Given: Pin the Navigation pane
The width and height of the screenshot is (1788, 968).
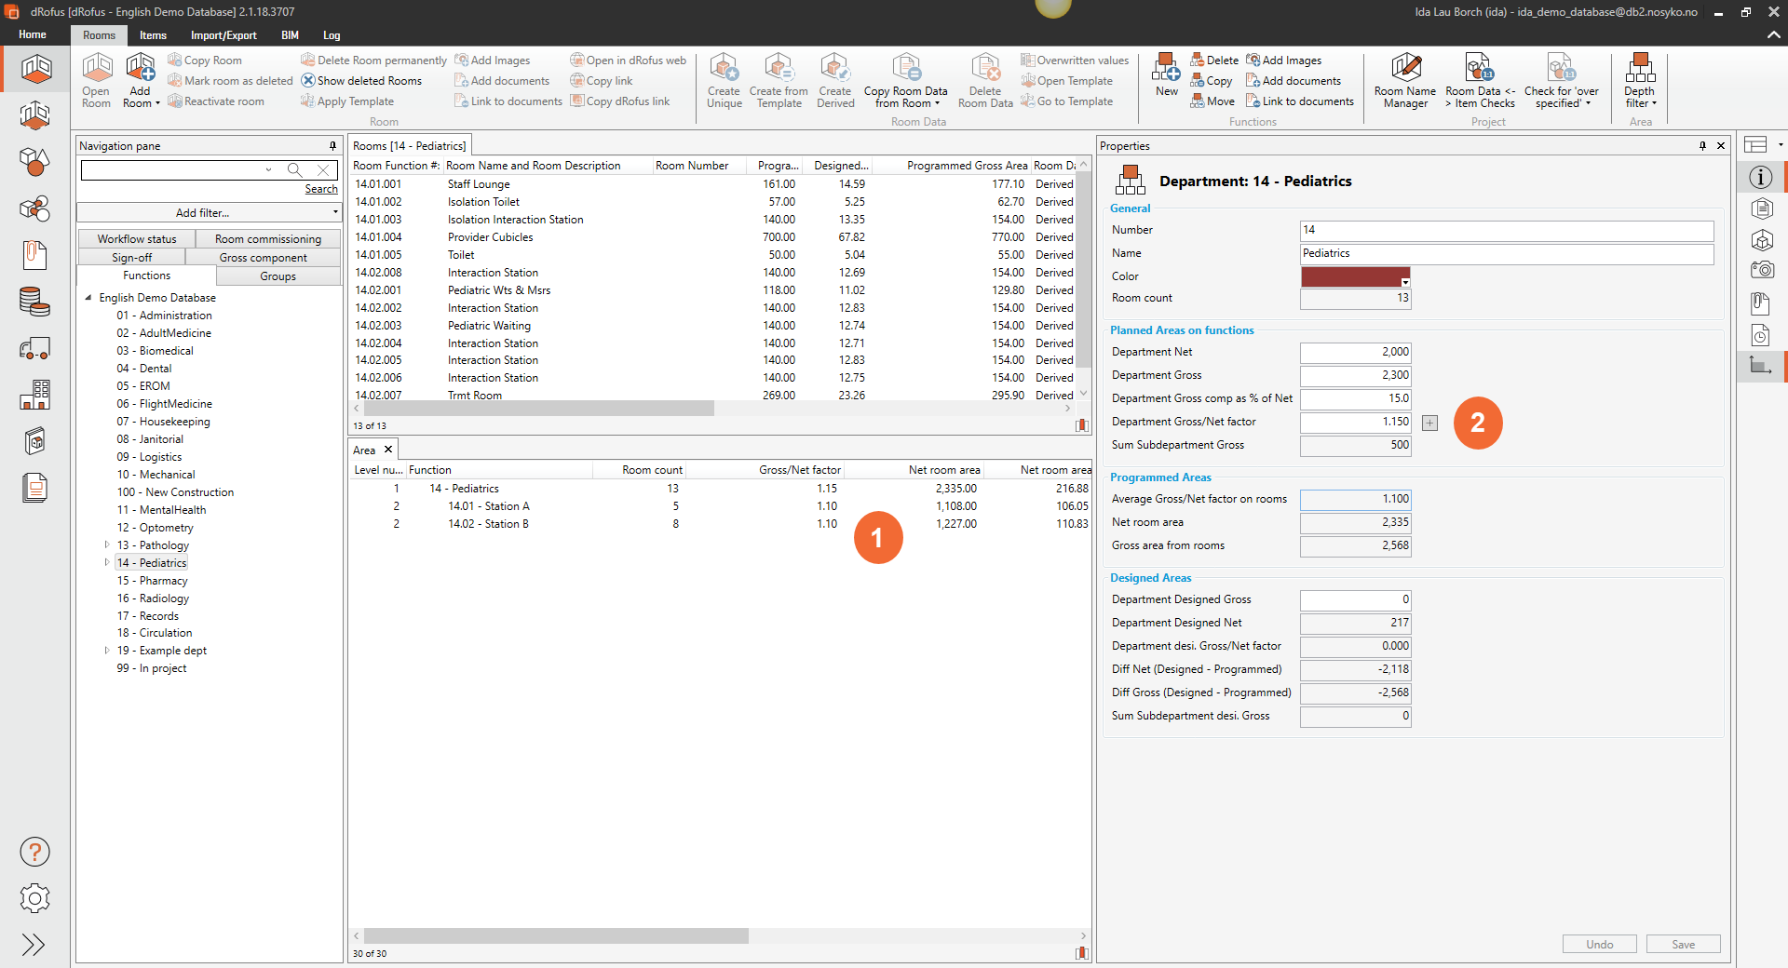Looking at the screenshot, I should [332, 146].
